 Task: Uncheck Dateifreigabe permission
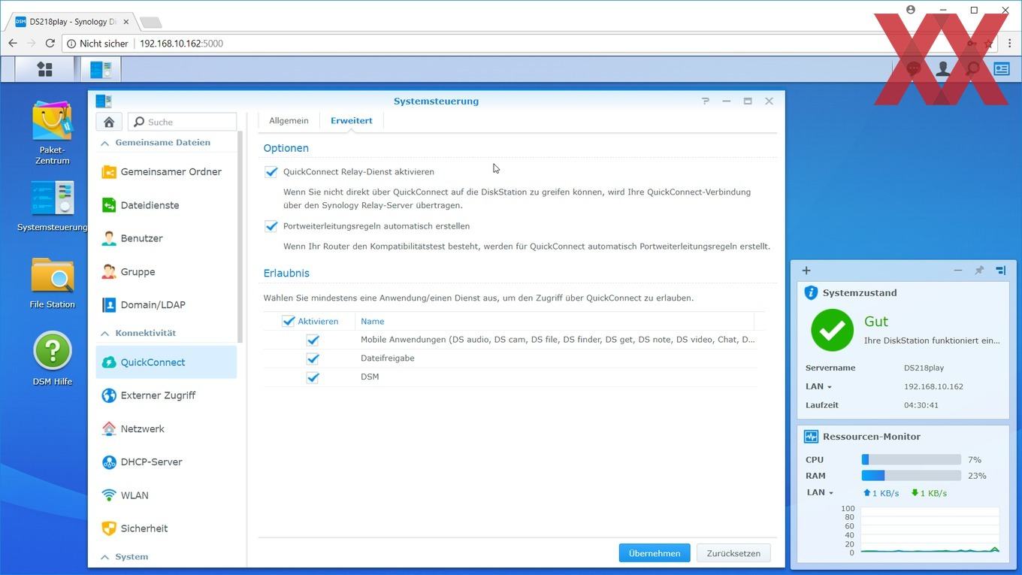313,359
